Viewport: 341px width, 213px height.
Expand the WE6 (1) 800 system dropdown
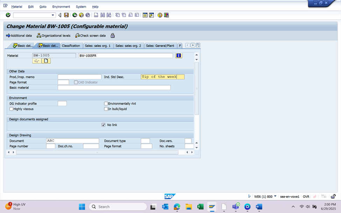point(275,196)
